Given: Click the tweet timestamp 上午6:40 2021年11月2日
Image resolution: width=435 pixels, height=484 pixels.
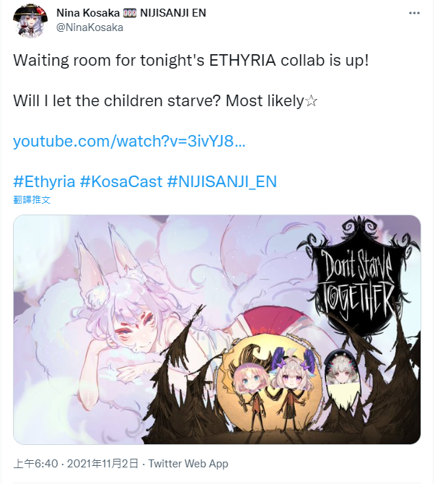Looking at the screenshot, I should pyautogui.click(x=76, y=464).
